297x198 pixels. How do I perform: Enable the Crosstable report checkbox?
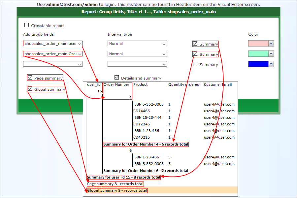click(x=27, y=25)
